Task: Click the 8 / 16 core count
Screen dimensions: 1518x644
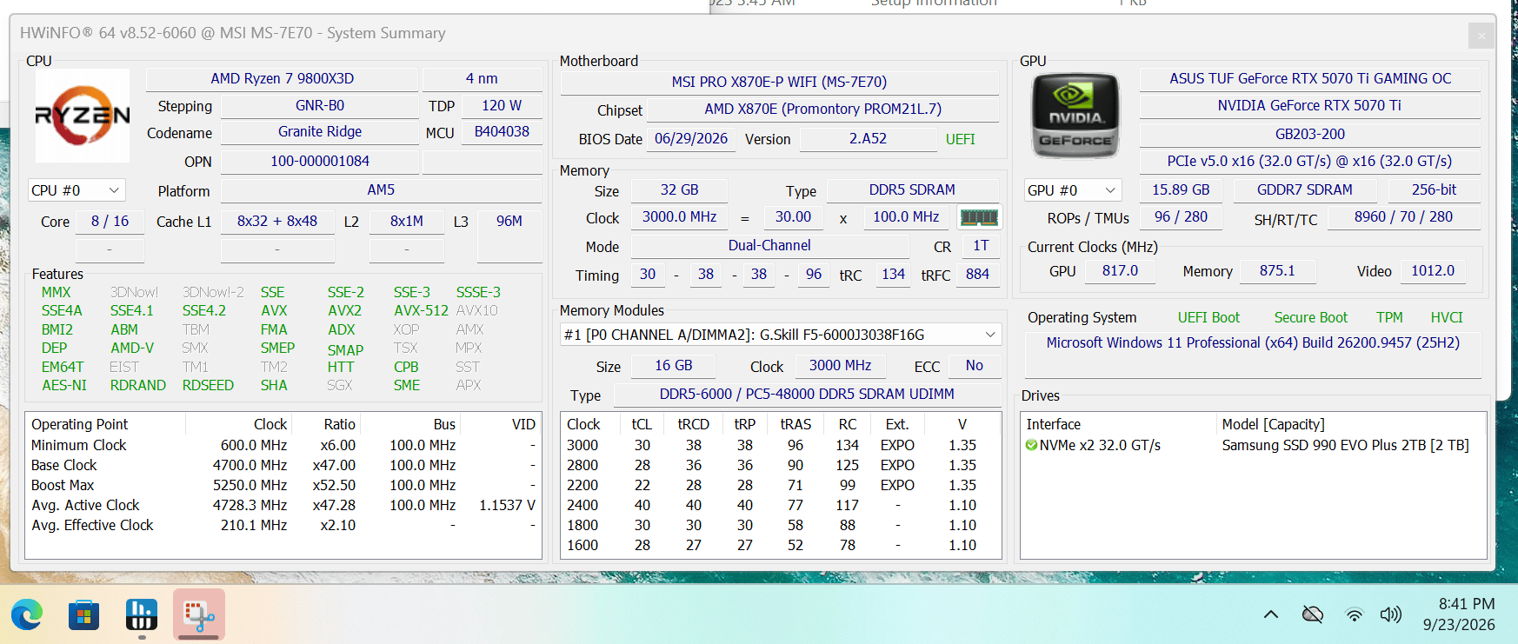Action: coord(110,221)
